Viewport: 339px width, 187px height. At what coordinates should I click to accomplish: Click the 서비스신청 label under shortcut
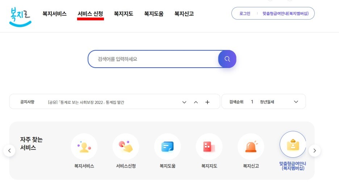126,166
